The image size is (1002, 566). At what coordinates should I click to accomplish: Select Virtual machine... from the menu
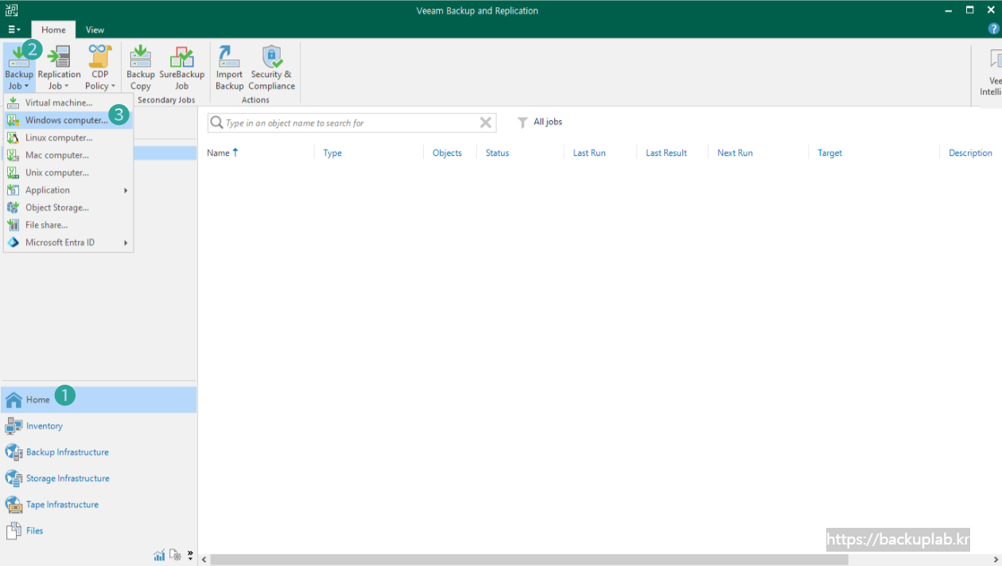[x=68, y=103]
